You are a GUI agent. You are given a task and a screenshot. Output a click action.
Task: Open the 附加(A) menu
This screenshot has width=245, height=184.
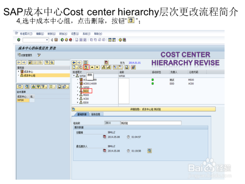(63, 34)
